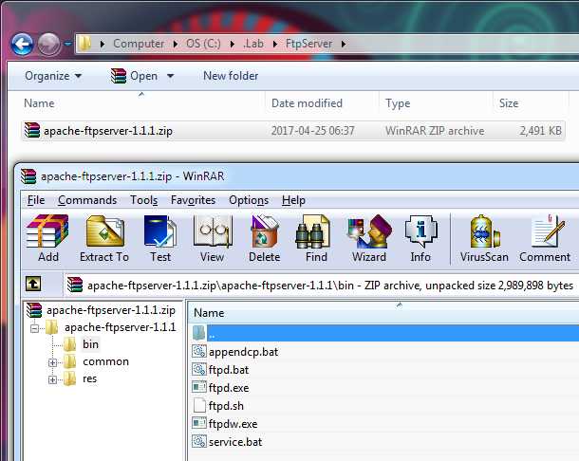Select the common folder in the tree

coord(105,361)
